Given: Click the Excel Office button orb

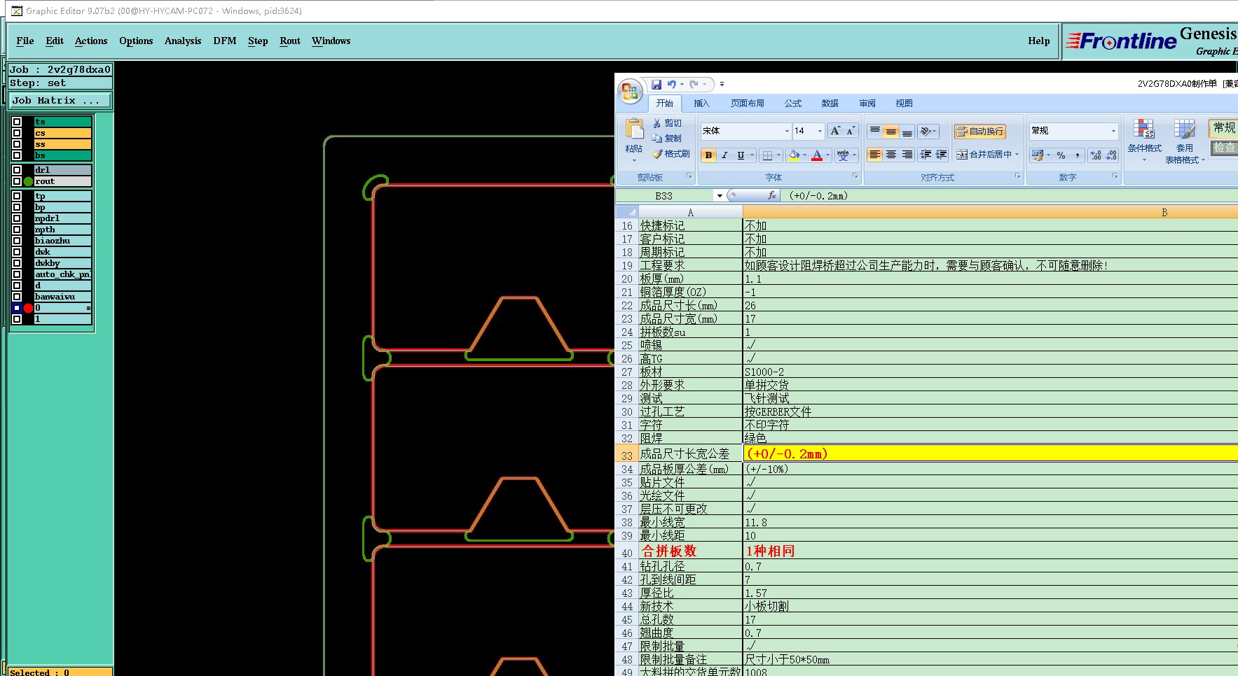Looking at the screenshot, I should click(630, 91).
